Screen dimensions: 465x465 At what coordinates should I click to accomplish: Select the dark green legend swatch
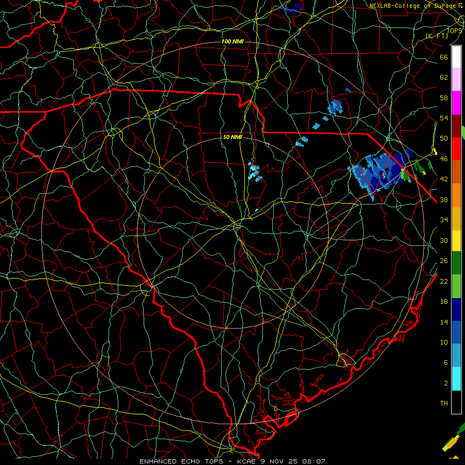tap(456, 263)
